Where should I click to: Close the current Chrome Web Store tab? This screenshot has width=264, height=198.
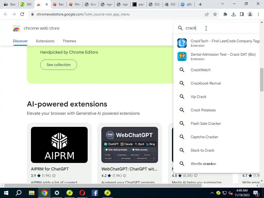(x=47, y=4)
